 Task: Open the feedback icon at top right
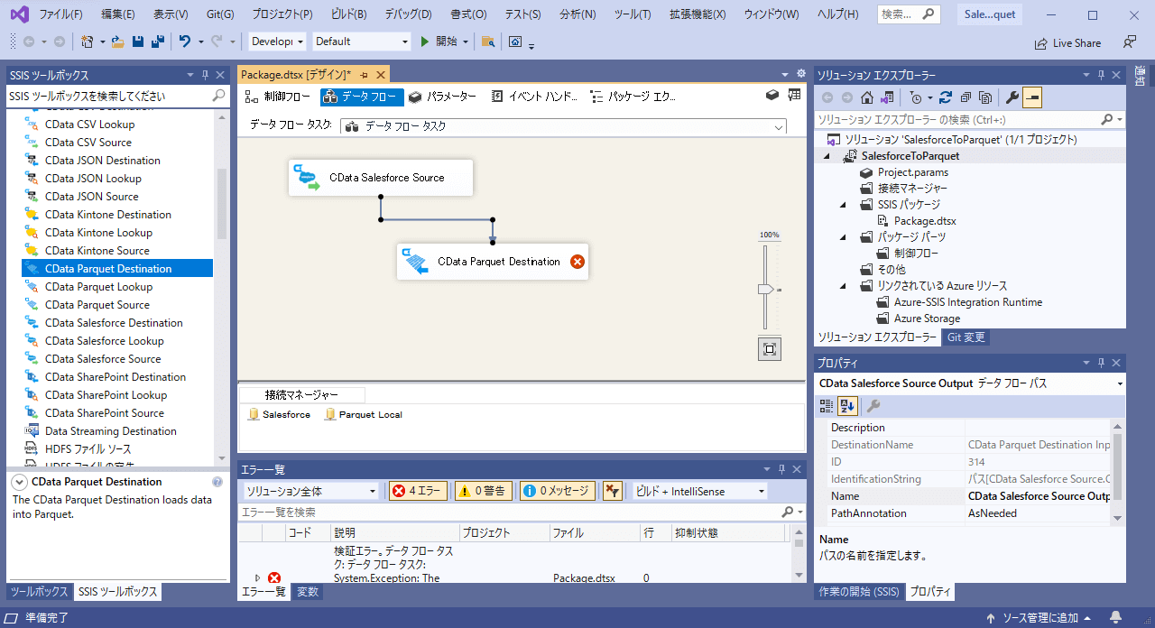[x=1129, y=42]
